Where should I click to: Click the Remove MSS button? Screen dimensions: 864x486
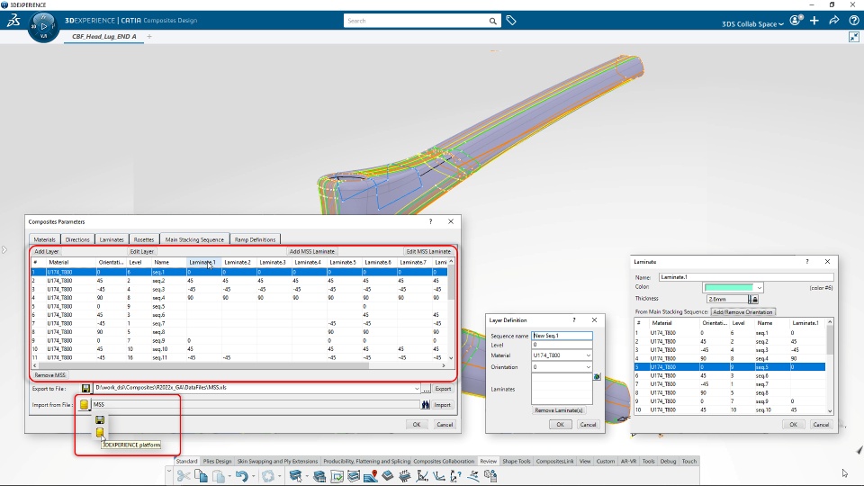49,375
